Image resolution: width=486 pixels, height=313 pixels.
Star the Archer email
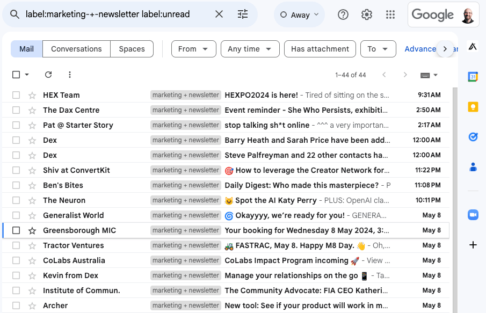(x=32, y=305)
